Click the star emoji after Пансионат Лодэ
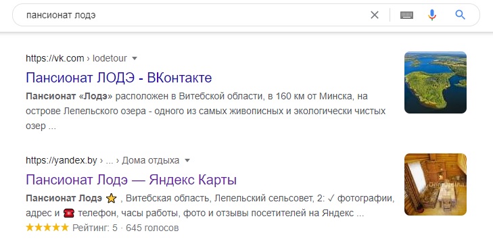The height and width of the screenshot is (250, 493). coord(111,199)
